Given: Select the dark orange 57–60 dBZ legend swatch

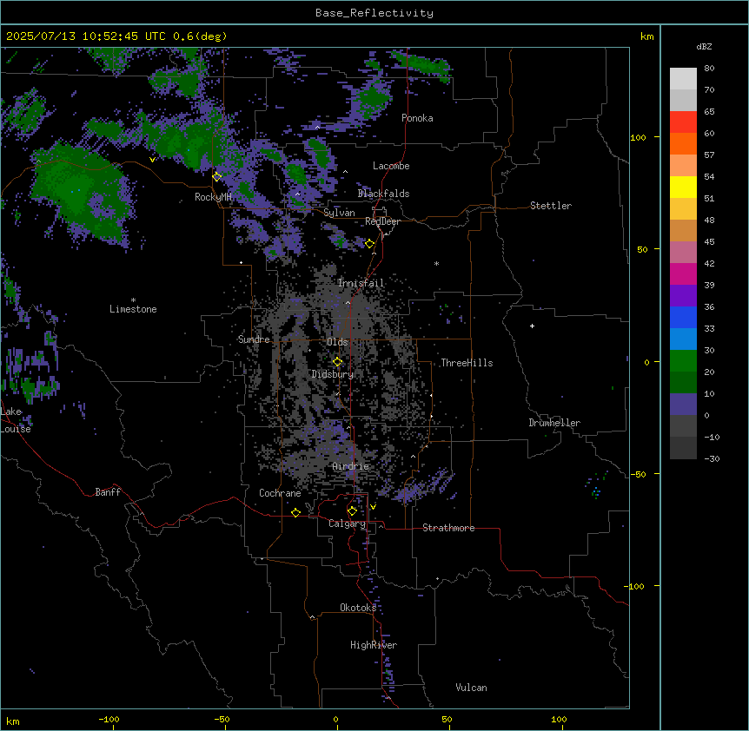Looking at the screenshot, I should (x=683, y=144).
